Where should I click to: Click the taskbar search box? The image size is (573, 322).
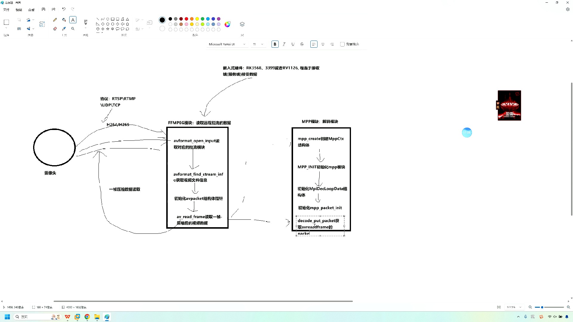click(37, 317)
